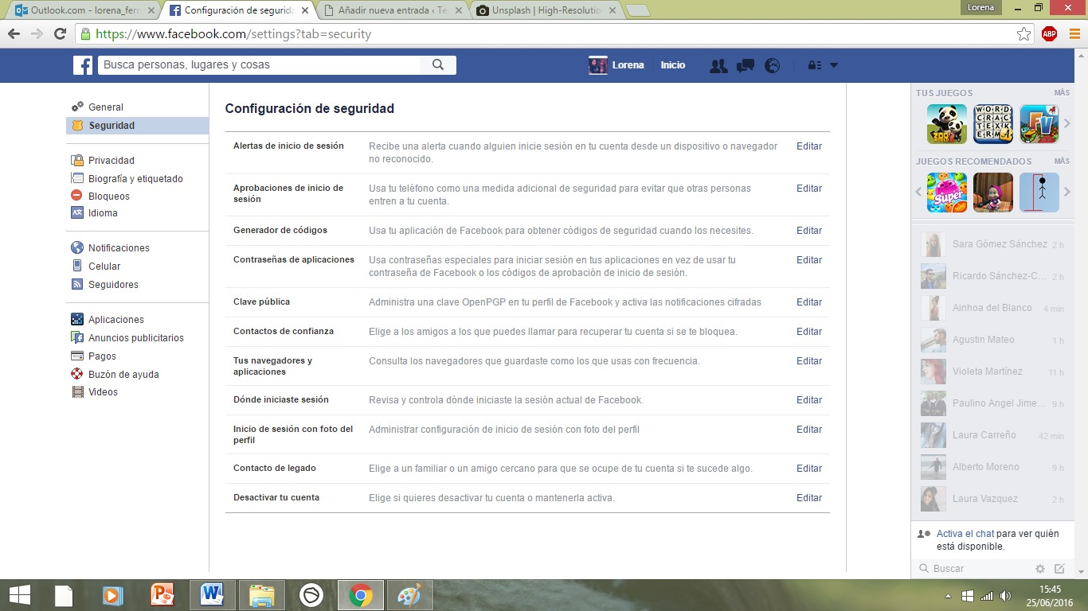Click the Bloqueos icon in the sidebar
The height and width of the screenshot is (611, 1088).
tap(76, 196)
